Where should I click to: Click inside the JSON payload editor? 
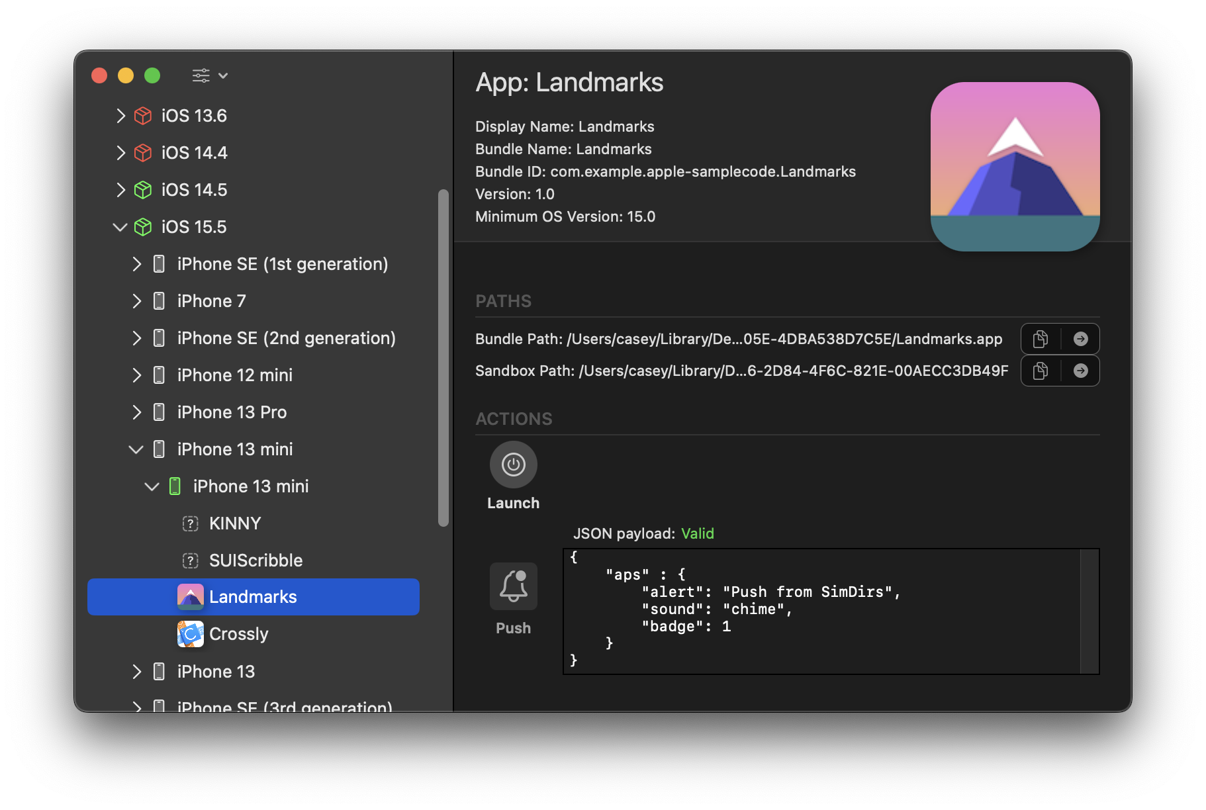pos(821,611)
